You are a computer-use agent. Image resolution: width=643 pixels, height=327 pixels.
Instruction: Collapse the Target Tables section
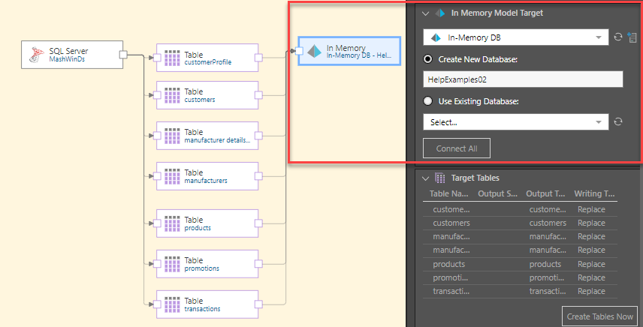click(x=426, y=178)
